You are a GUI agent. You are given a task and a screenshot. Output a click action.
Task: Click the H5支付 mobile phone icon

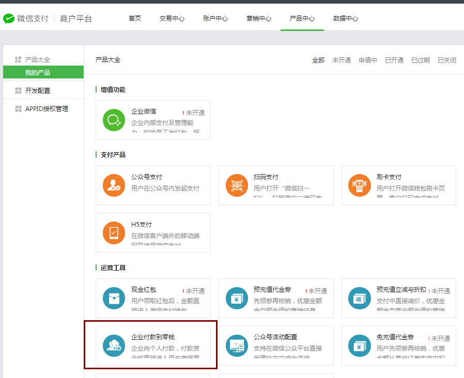(114, 233)
